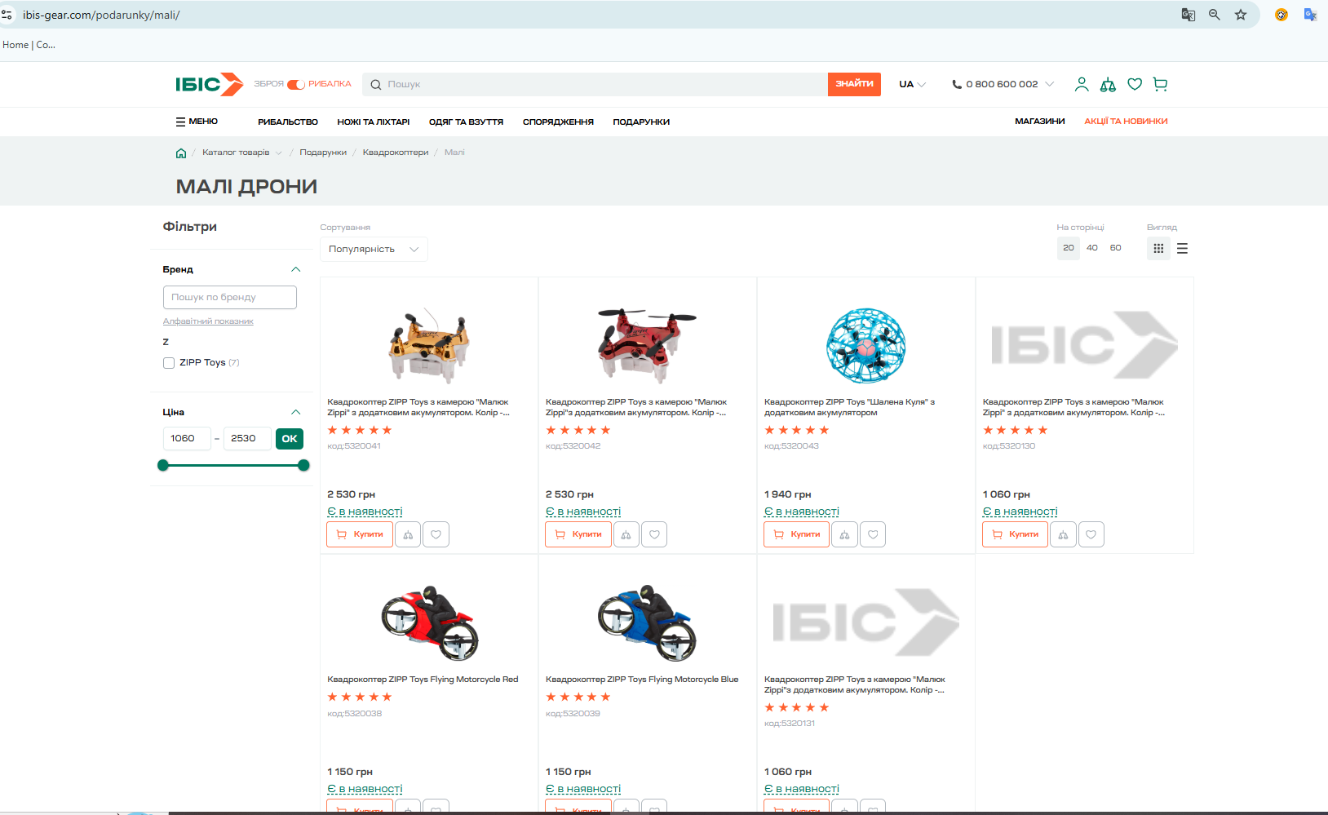The height and width of the screenshot is (815, 1328).
Task: Collapse the Ціна filter section
Action: (296, 412)
